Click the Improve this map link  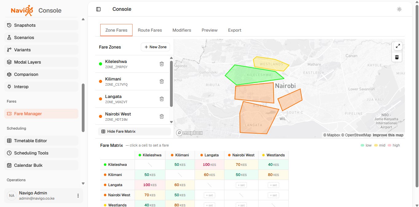click(x=388, y=135)
